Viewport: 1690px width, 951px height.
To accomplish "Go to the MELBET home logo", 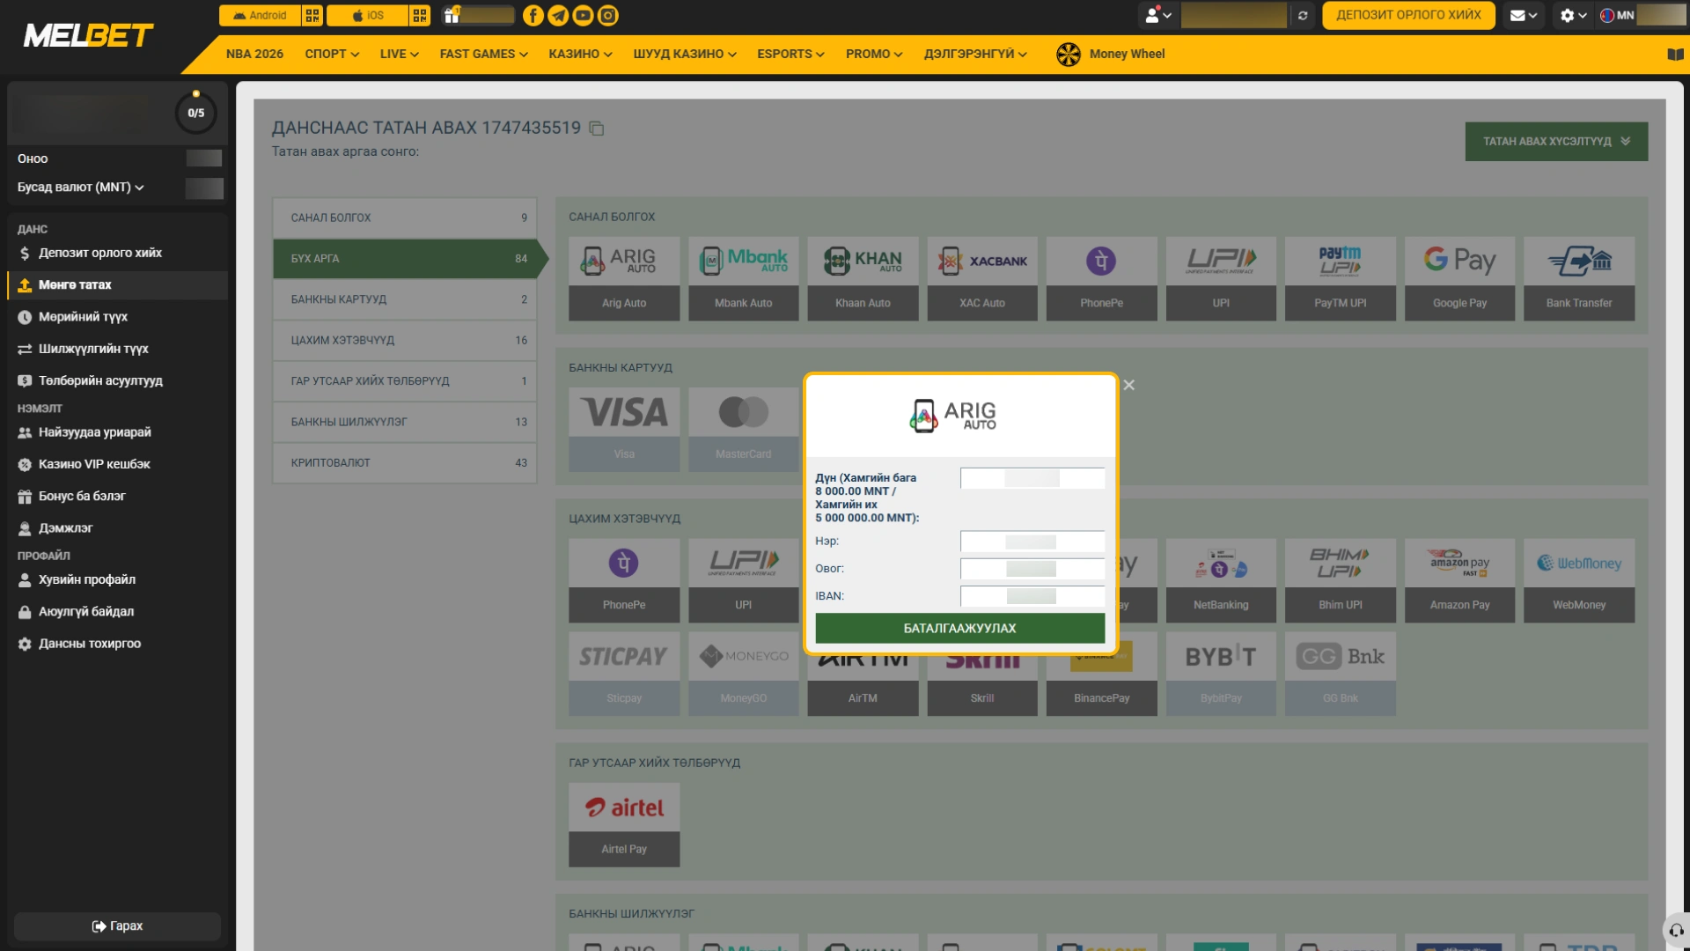I will tap(88, 35).
